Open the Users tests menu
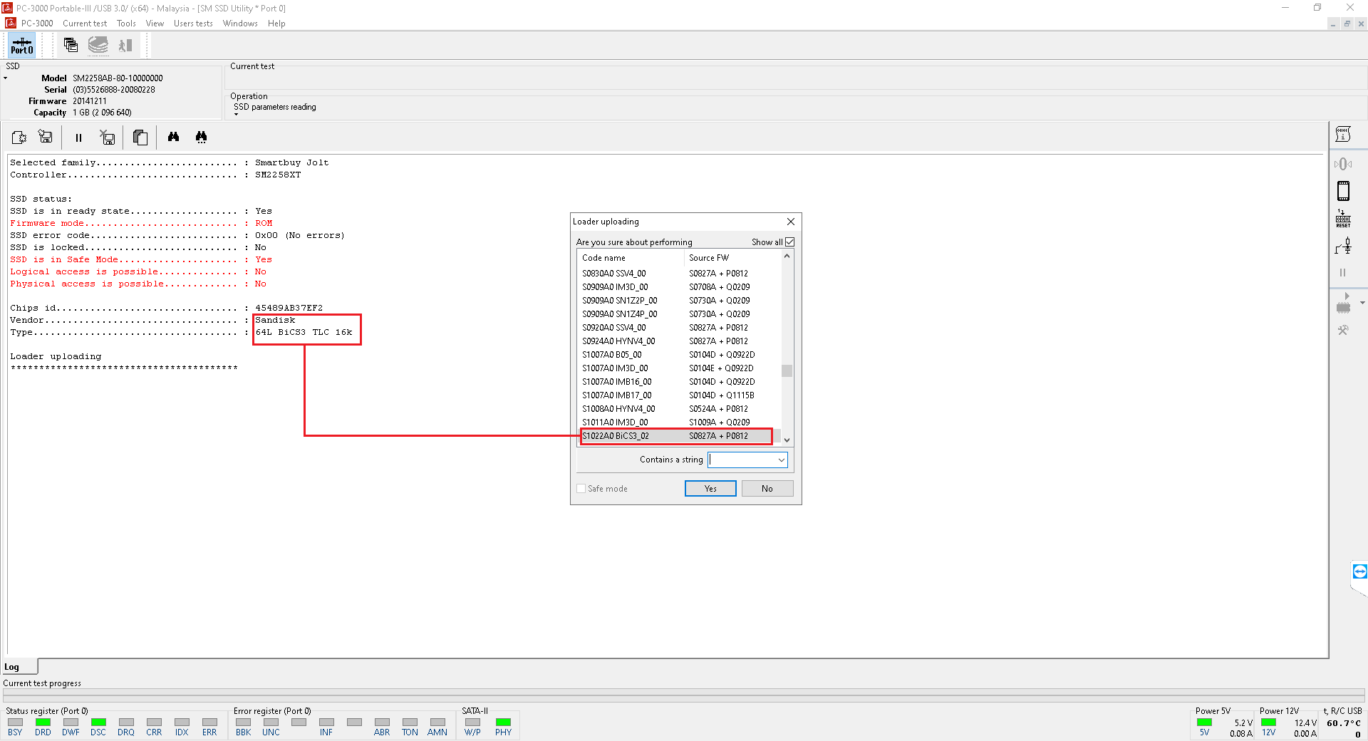The image size is (1368, 741). coord(193,24)
